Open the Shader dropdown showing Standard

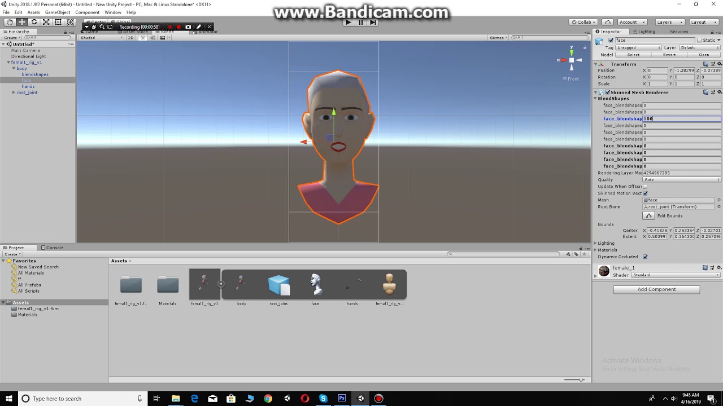676,275
